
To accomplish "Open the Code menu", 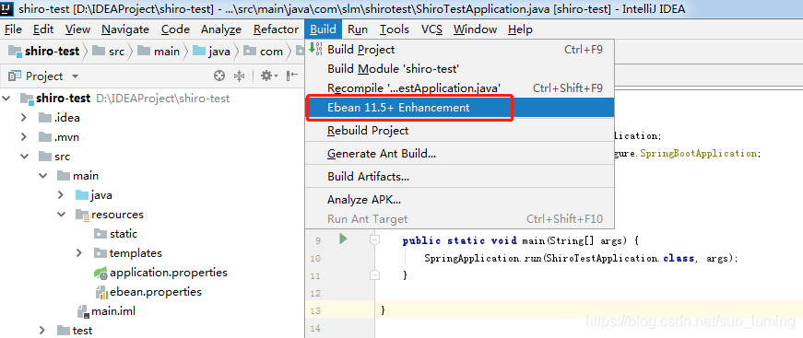I will click(176, 29).
